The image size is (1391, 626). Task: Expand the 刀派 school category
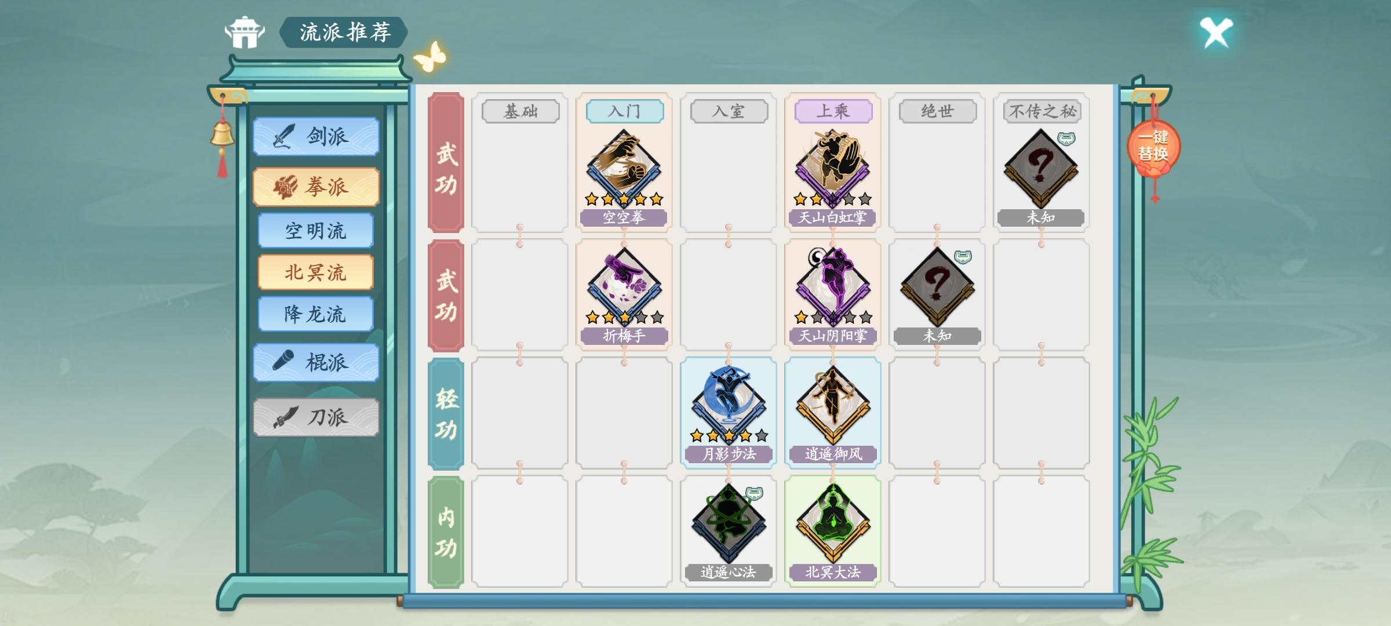(x=316, y=417)
